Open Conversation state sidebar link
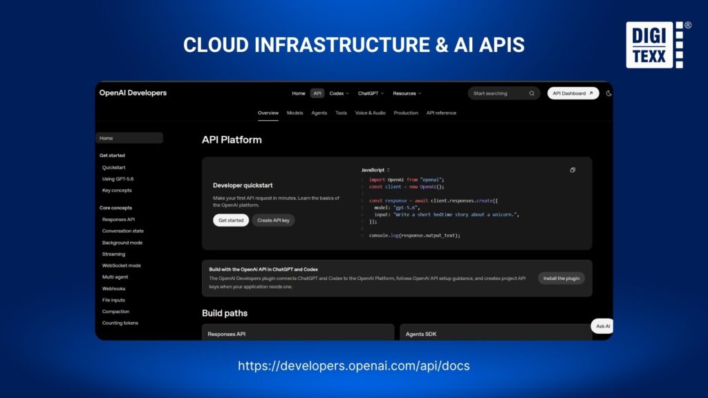This screenshot has height=398, width=708. (x=123, y=231)
